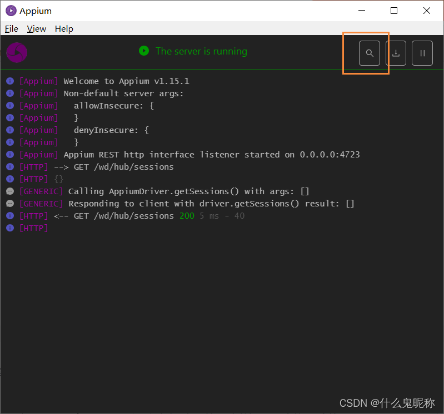Click the '5 ms - 40' response timing text

[222, 216]
